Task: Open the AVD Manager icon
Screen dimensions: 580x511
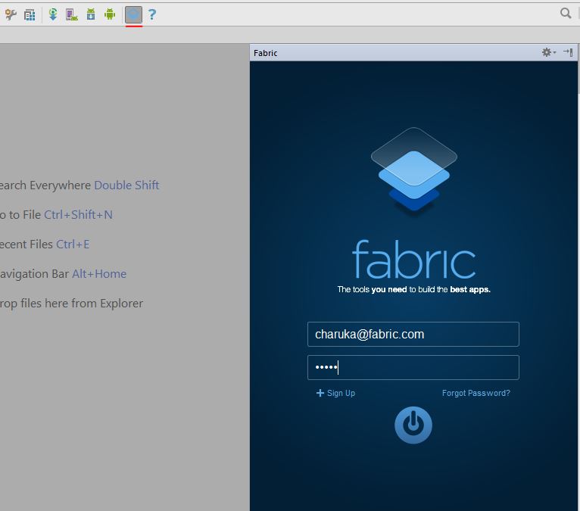Action: (x=72, y=15)
